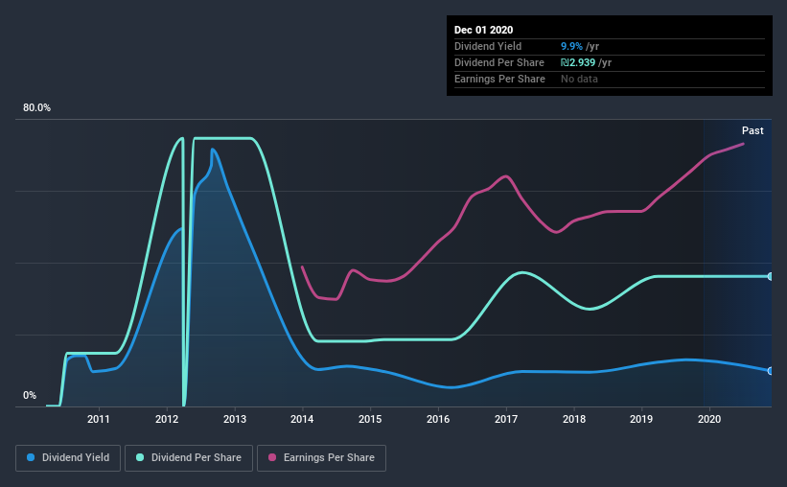787x487 pixels.
Task: Select the Dividend Per Share end-of-line marker
Action: coord(770,277)
